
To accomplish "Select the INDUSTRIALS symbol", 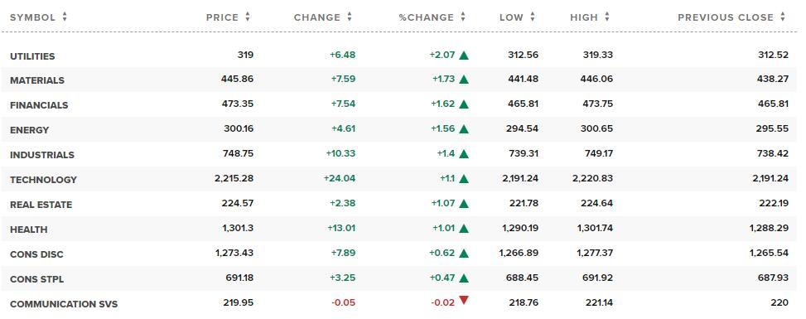I will pyautogui.click(x=42, y=155).
